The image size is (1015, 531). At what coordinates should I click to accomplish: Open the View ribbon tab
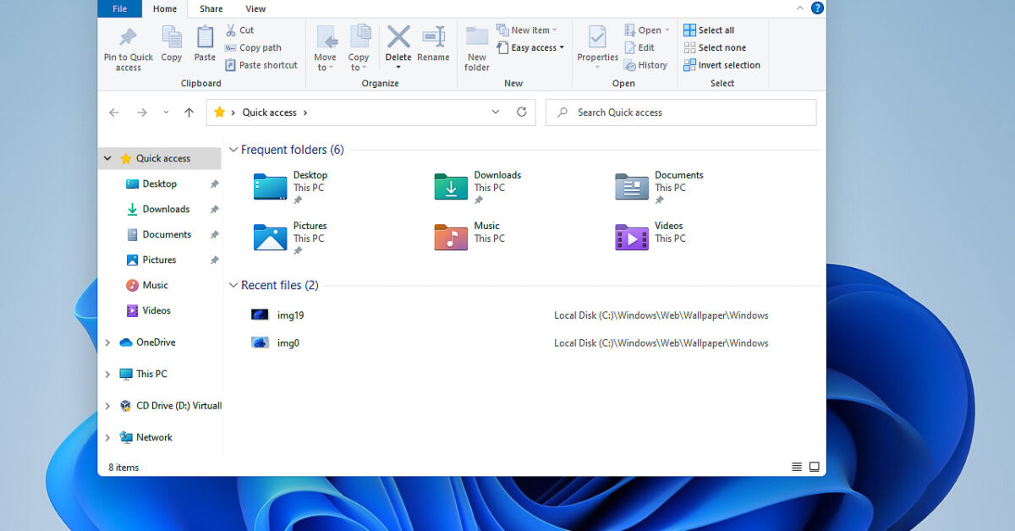coord(255,8)
